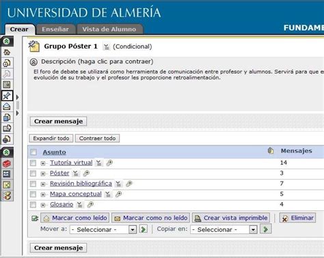Click the icon left of Mensajes header
324x258 pixels.
[271, 151]
